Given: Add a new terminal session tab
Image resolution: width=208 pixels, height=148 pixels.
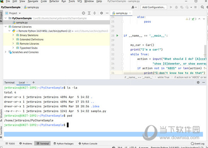Looking at the screenshot, I should [x=33, y=82].
